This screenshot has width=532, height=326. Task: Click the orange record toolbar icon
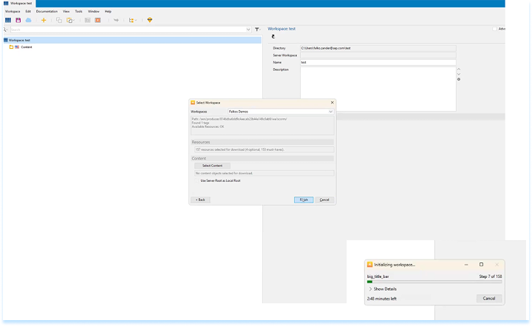tap(98, 20)
